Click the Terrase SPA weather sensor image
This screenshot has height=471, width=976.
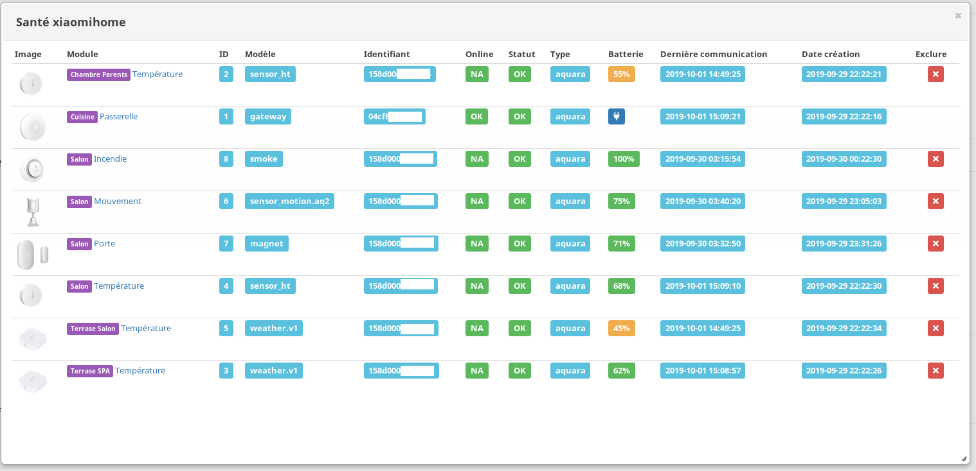pos(33,381)
